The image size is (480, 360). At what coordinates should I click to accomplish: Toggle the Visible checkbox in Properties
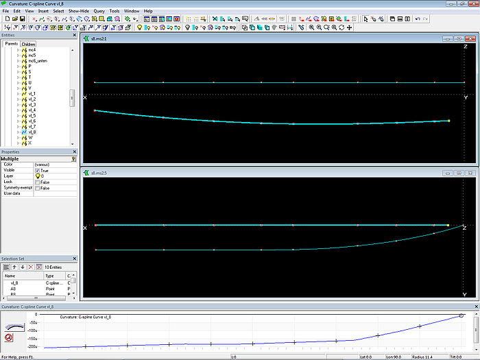tap(37, 170)
